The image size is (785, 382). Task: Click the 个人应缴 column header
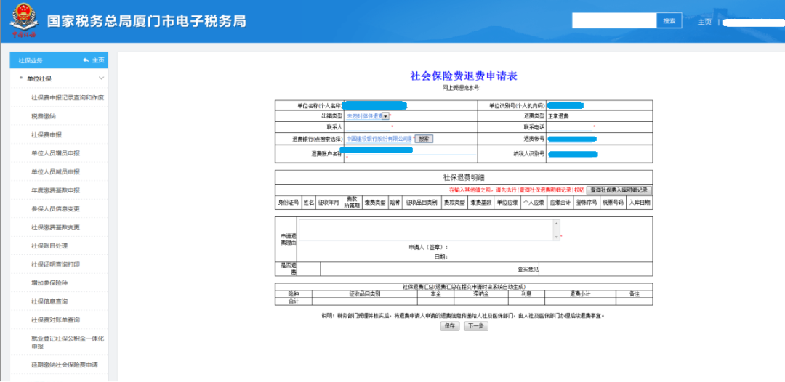tap(534, 202)
